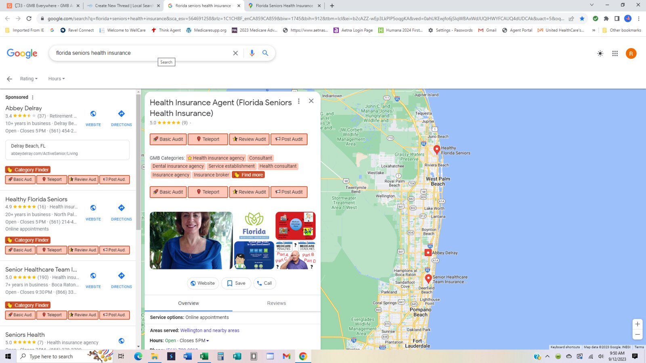Open the Rating filter dropdown
The image size is (646, 363).
(29, 79)
